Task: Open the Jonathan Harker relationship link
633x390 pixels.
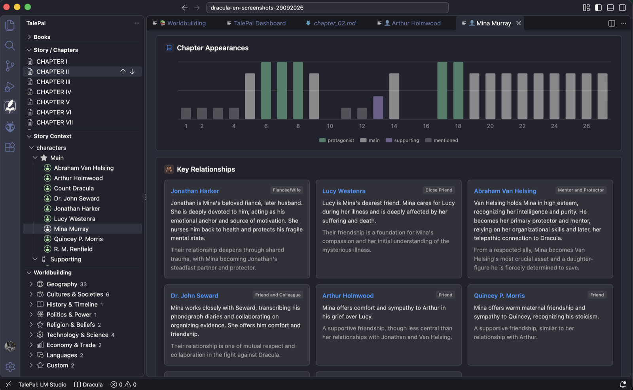Action: [x=195, y=191]
